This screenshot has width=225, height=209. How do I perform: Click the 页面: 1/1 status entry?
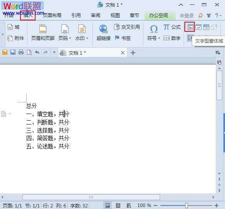[12, 206]
